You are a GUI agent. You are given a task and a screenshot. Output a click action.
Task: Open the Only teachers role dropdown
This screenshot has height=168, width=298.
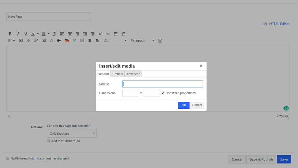click(72, 133)
